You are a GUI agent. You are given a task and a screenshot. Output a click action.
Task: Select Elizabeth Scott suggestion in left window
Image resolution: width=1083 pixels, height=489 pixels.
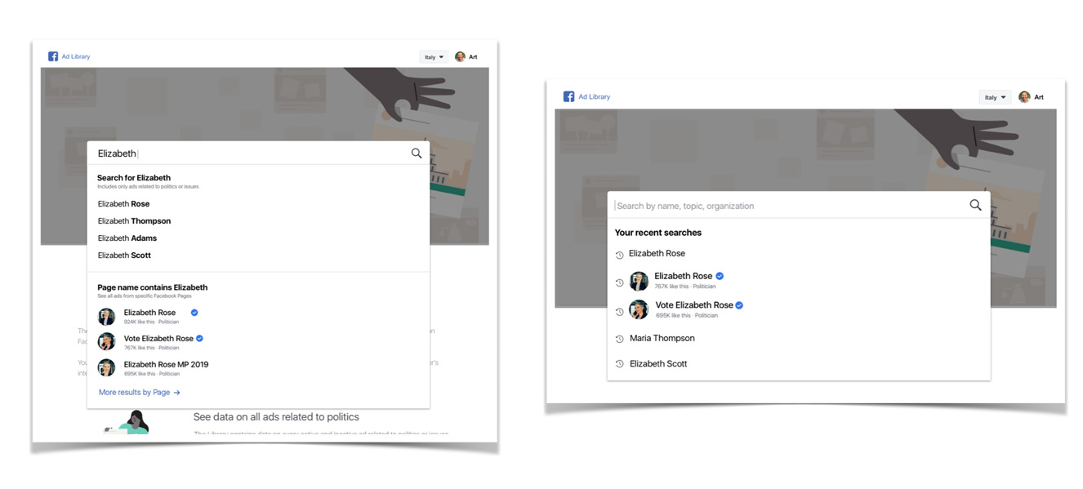[124, 256]
